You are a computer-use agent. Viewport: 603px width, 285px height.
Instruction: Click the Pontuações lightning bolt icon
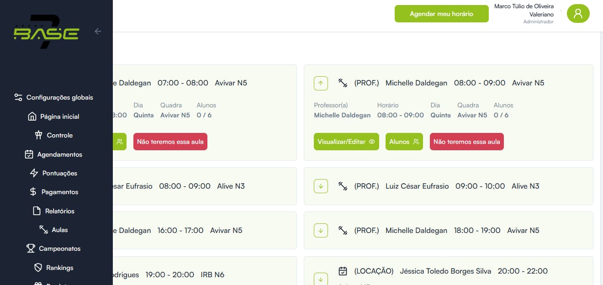pos(34,173)
